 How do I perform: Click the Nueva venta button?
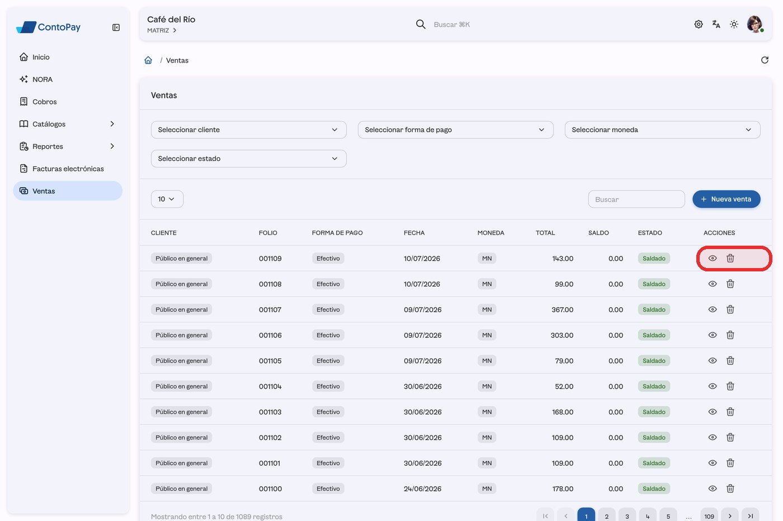727,199
